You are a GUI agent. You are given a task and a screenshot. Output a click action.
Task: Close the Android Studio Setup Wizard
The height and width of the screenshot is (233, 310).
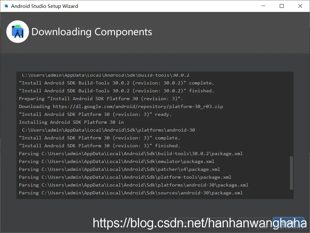click(x=300, y=6)
